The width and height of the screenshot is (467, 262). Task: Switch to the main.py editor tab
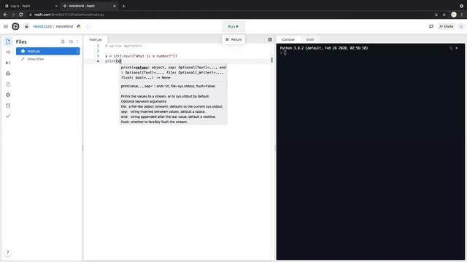[96, 39]
